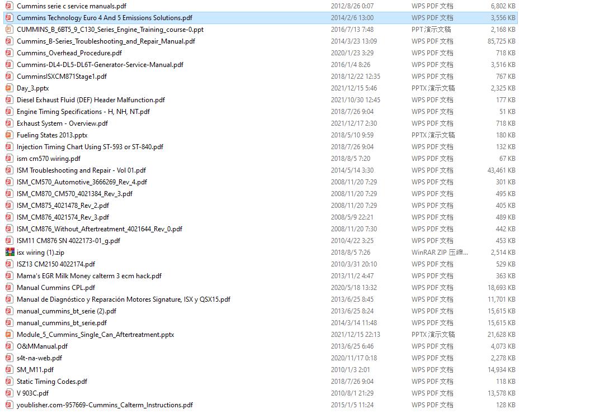Click icon next to Static Timing Codes.pdf
The width and height of the screenshot is (614, 414).
(x=8, y=382)
